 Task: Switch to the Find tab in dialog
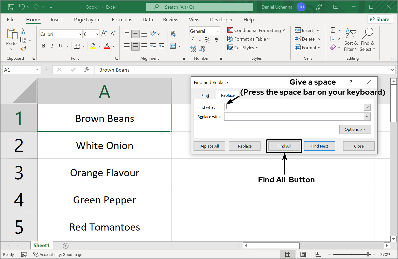coord(205,95)
